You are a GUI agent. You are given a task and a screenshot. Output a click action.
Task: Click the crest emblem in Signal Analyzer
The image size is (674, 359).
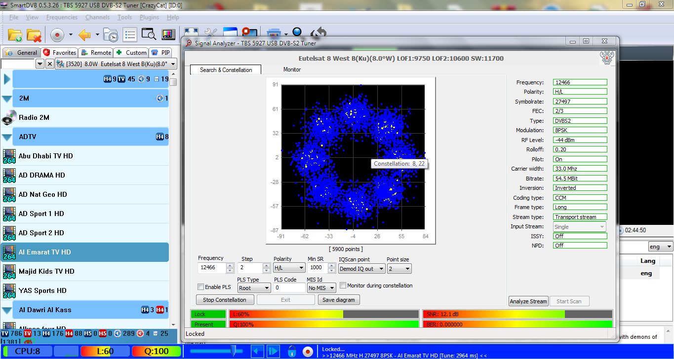(607, 57)
